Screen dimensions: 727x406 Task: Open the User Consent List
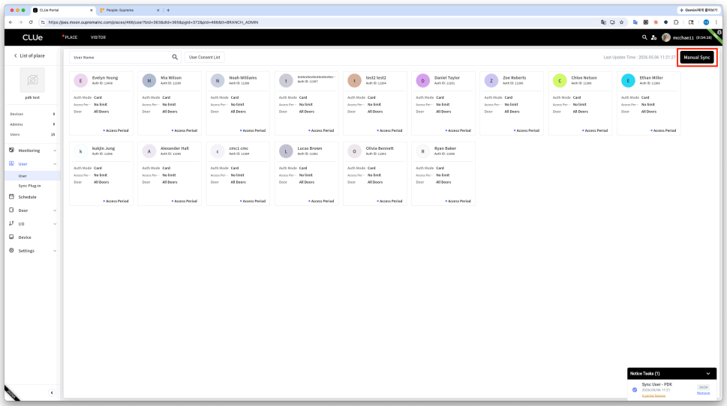coord(205,58)
